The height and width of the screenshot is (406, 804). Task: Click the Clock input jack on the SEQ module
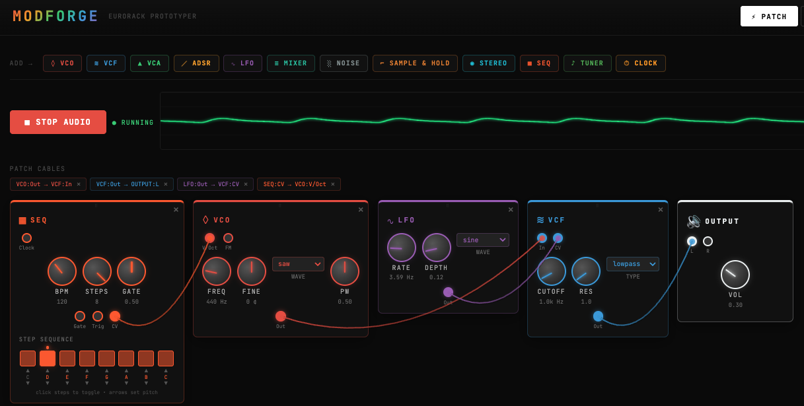(26, 238)
